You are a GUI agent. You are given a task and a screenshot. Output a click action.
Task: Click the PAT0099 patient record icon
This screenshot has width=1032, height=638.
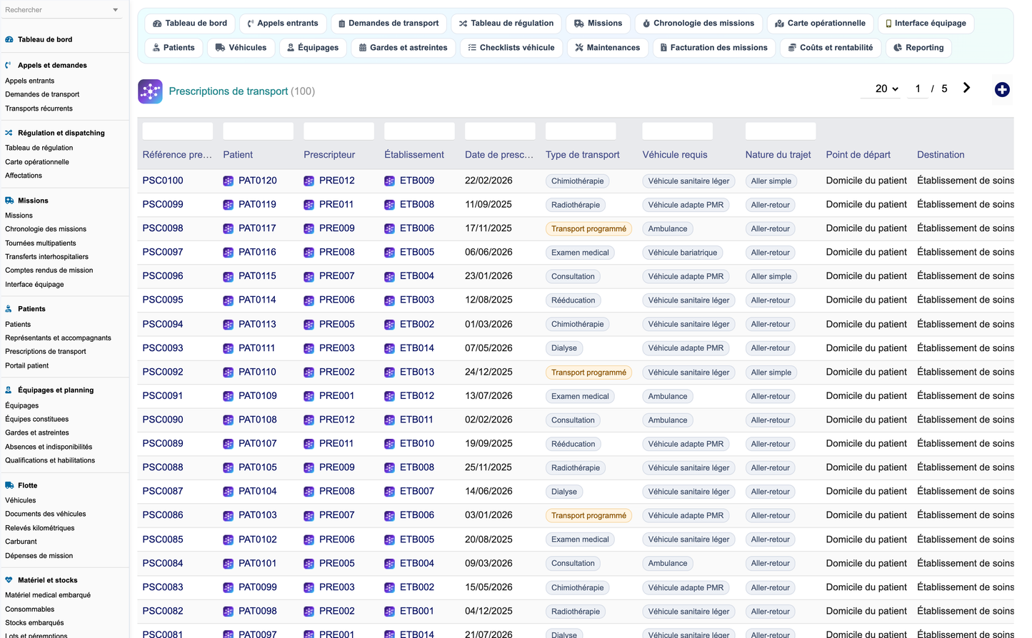click(x=228, y=588)
